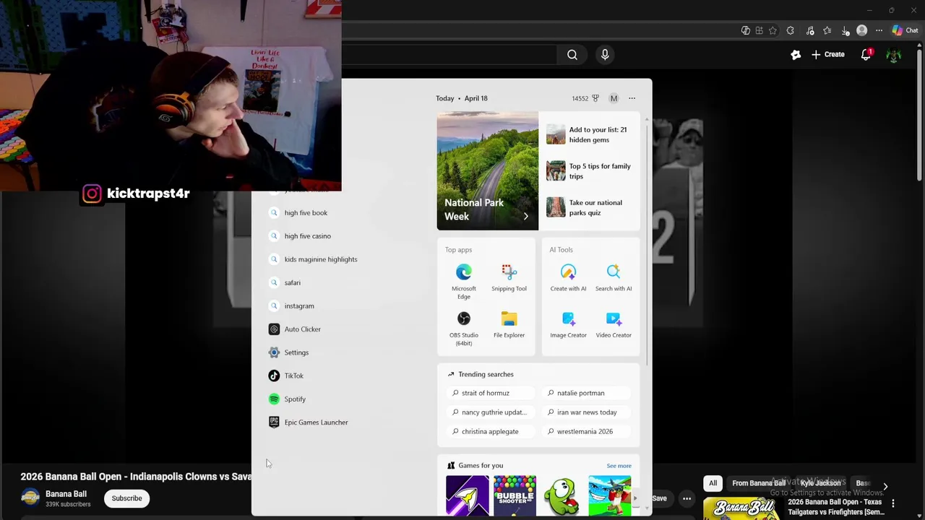Viewport: 925px width, 520px height.
Task: Open options menu for Texas Tailgaters video
Action: pos(893,503)
